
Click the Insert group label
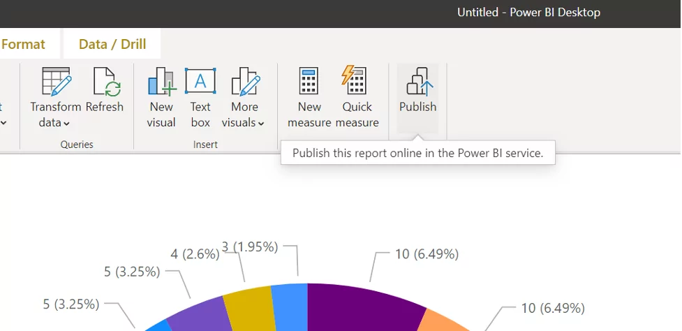click(x=205, y=145)
